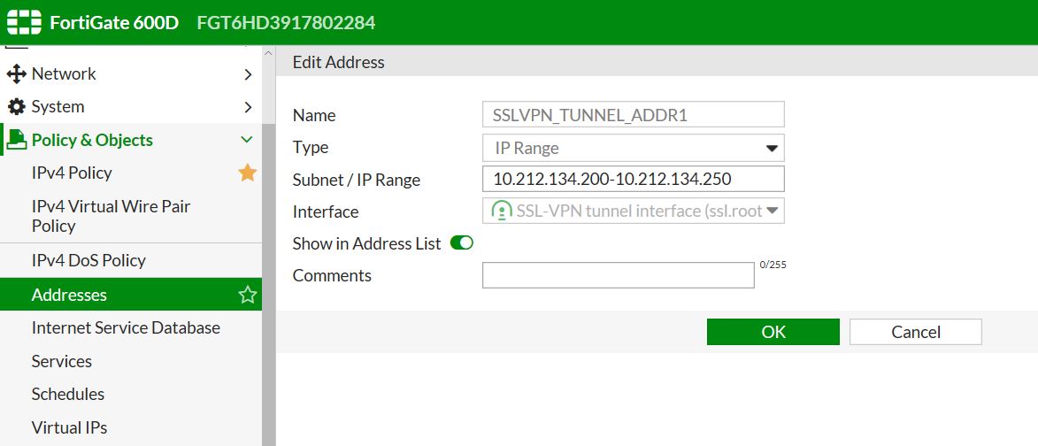The width and height of the screenshot is (1038, 446).
Task: Click the Subnet / IP Range field
Action: click(x=634, y=179)
